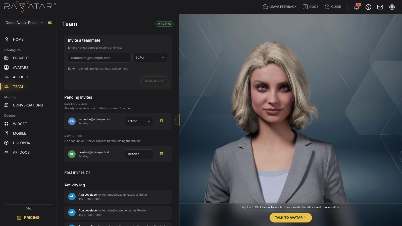Viewport: 402px width, 226px height.
Task: Click the Activity log heading
Action: point(75,185)
